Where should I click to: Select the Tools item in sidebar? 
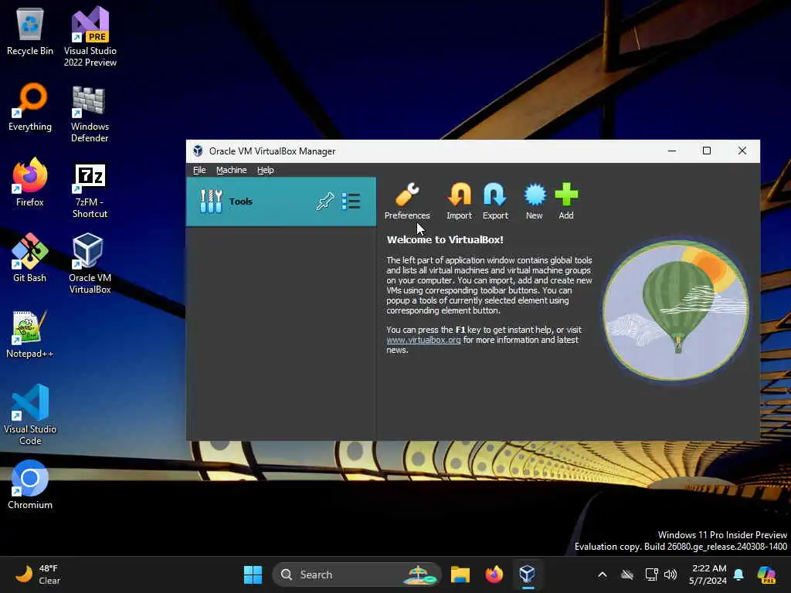[281, 202]
